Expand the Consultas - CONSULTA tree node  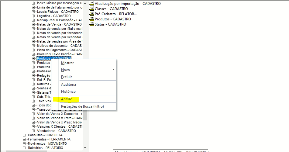click(24, 135)
